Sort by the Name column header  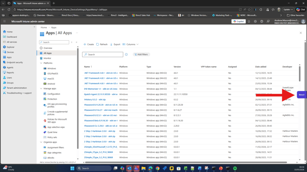click(x=87, y=67)
